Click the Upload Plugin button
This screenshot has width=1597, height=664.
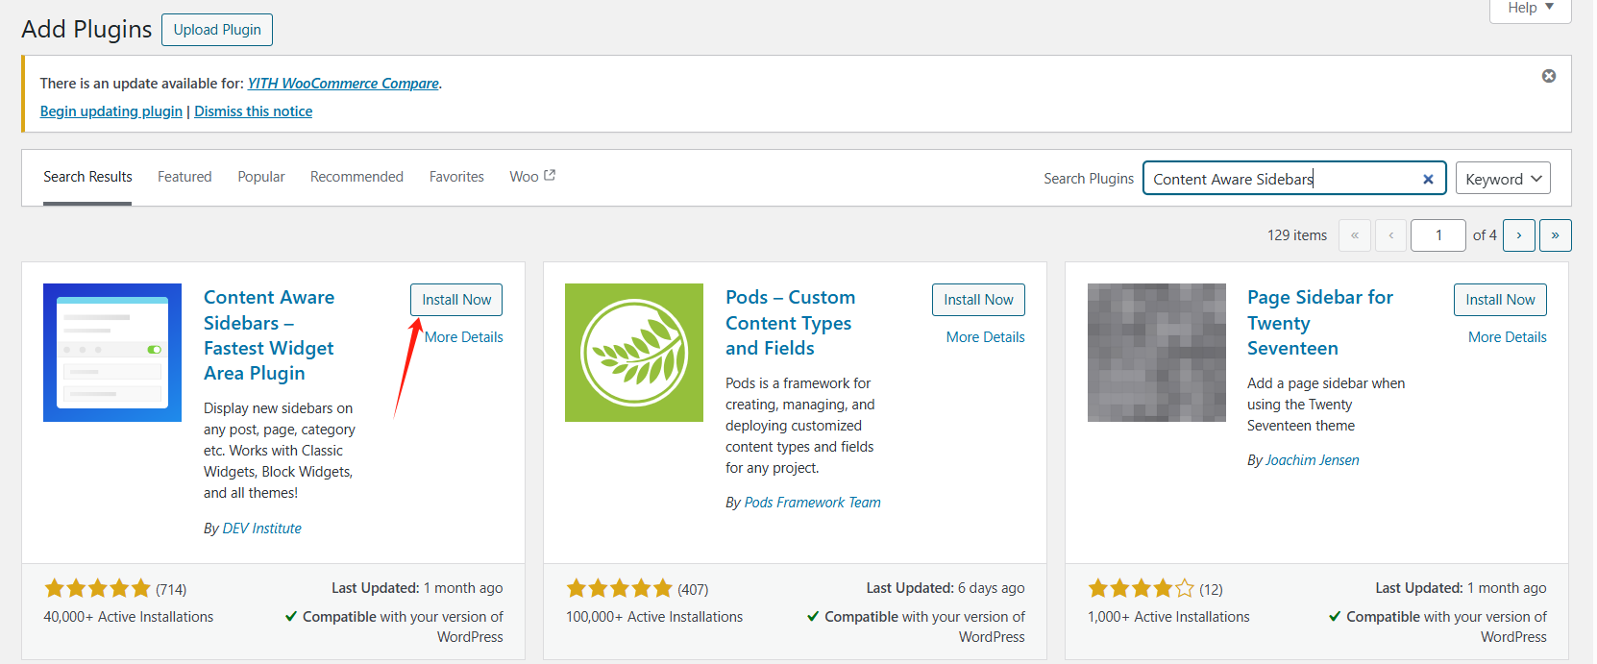tap(217, 30)
